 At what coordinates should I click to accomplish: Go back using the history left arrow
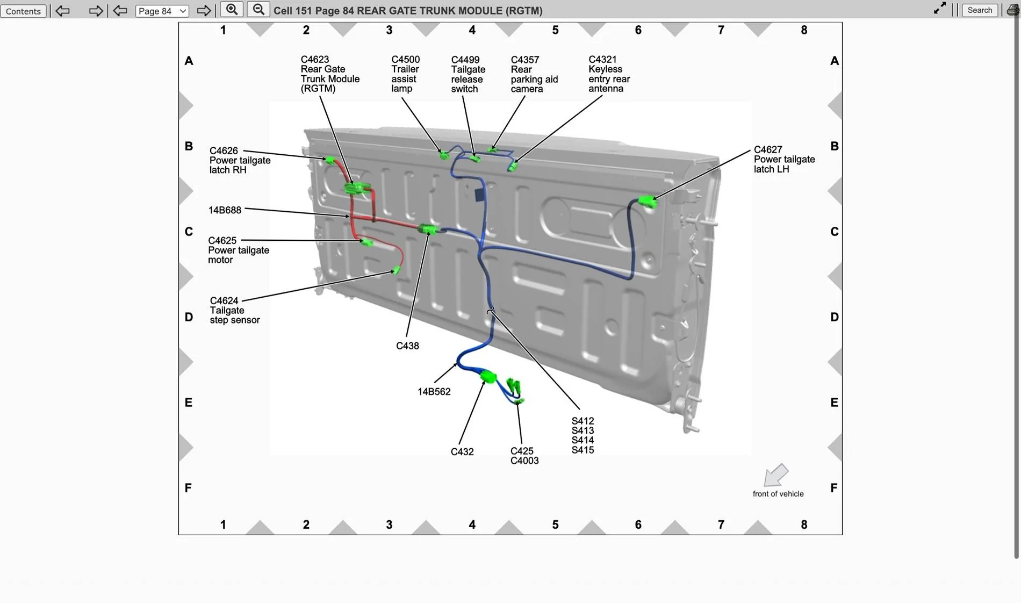pos(62,11)
